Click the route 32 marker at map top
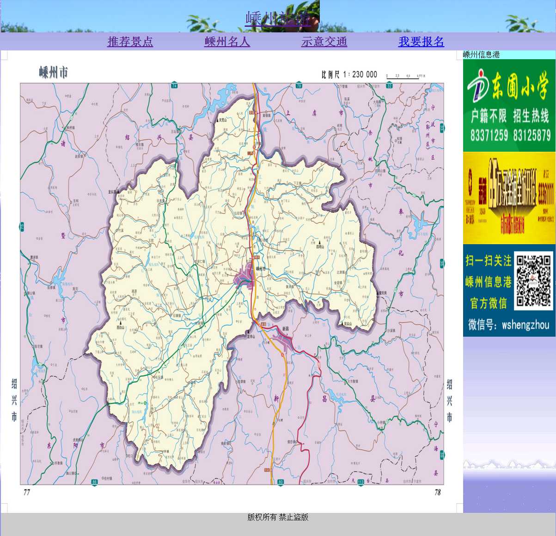 tap(389, 86)
